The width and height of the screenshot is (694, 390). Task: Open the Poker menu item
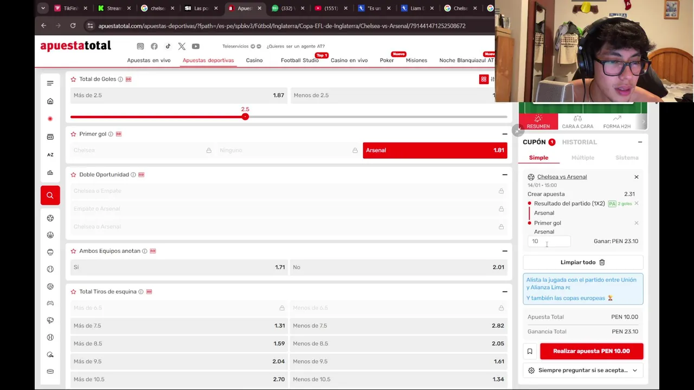coord(387,60)
